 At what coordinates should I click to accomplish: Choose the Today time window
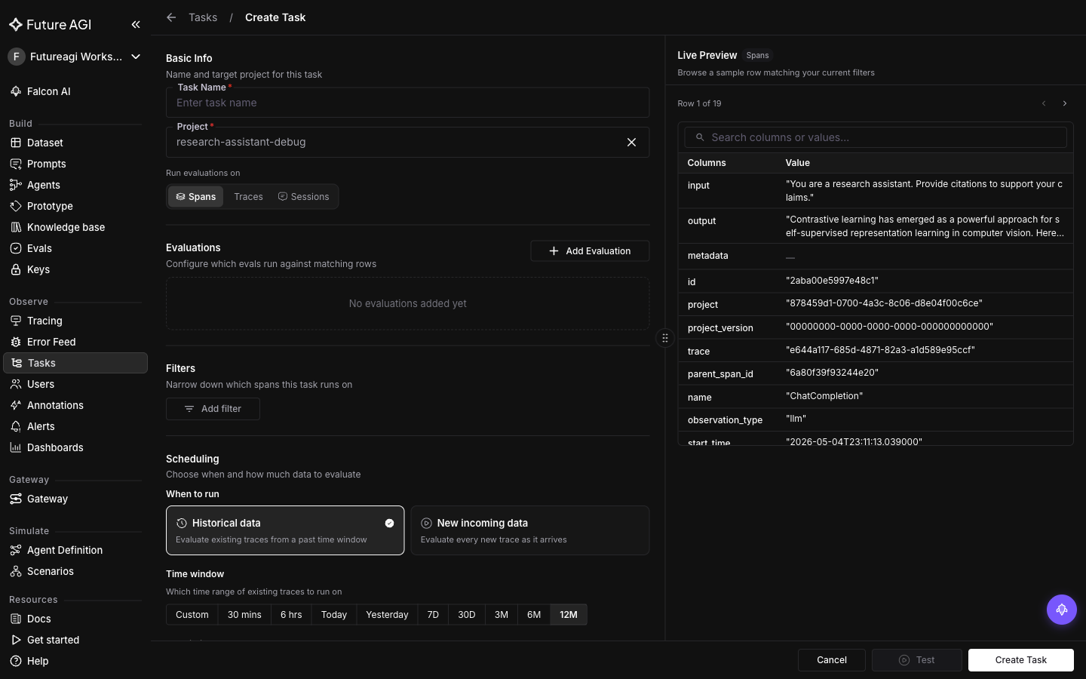334,615
